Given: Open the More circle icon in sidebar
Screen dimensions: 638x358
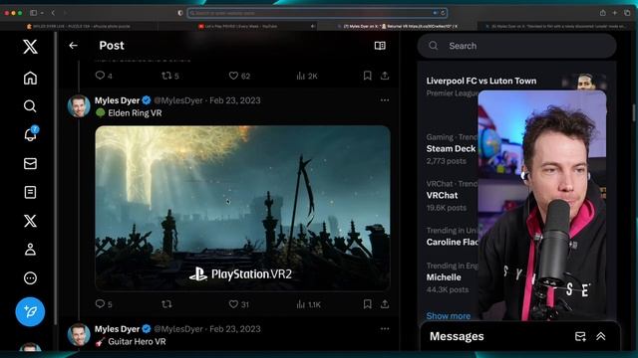Looking at the screenshot, I should pos(30,278).
